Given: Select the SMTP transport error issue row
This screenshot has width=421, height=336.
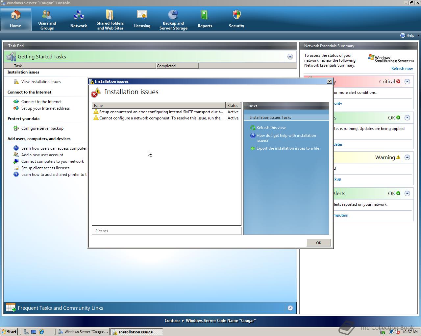Looking at the screenshot, I should (x=166, y=112).
